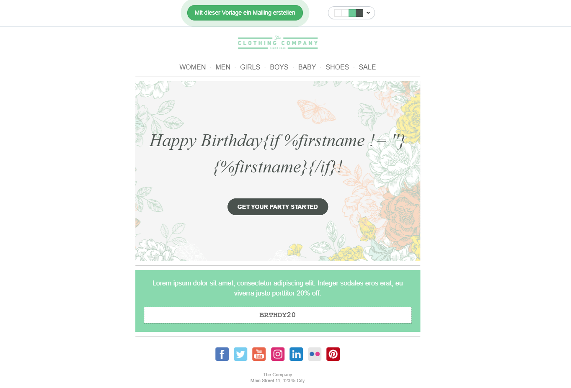Click the Pinterest icon
The width and height of the screenshot is (571, 388).
pos(333,354)
